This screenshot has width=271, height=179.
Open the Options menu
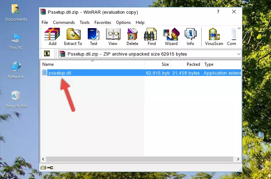coord(123,23)
